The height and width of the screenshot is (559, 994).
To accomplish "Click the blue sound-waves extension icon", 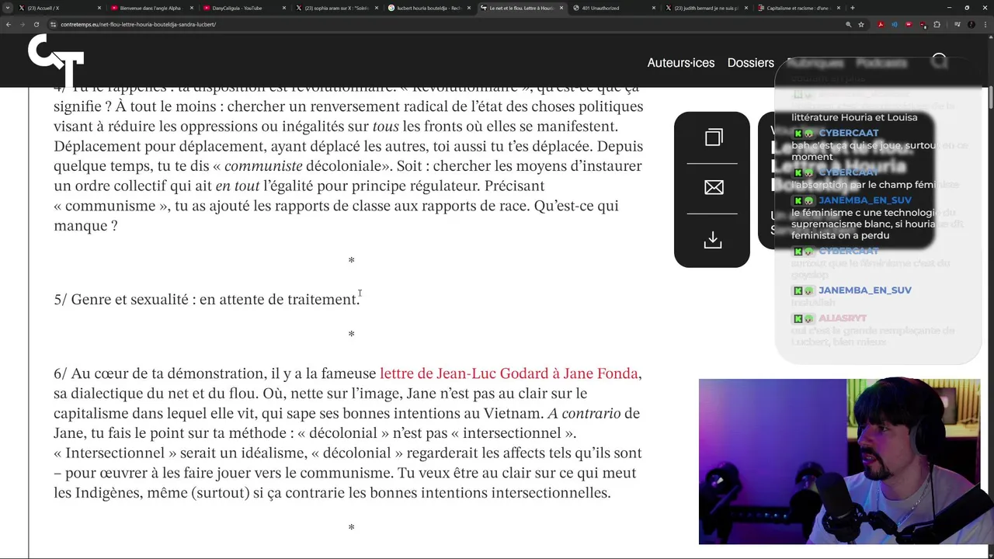I will click(x=895, y=24).
